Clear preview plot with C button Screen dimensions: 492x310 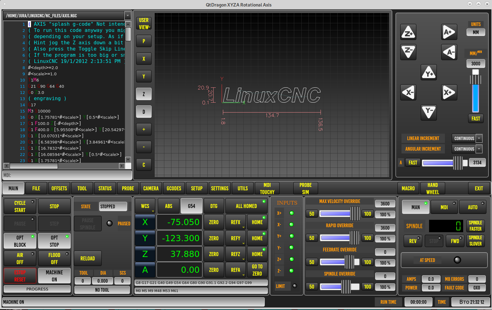144,165
